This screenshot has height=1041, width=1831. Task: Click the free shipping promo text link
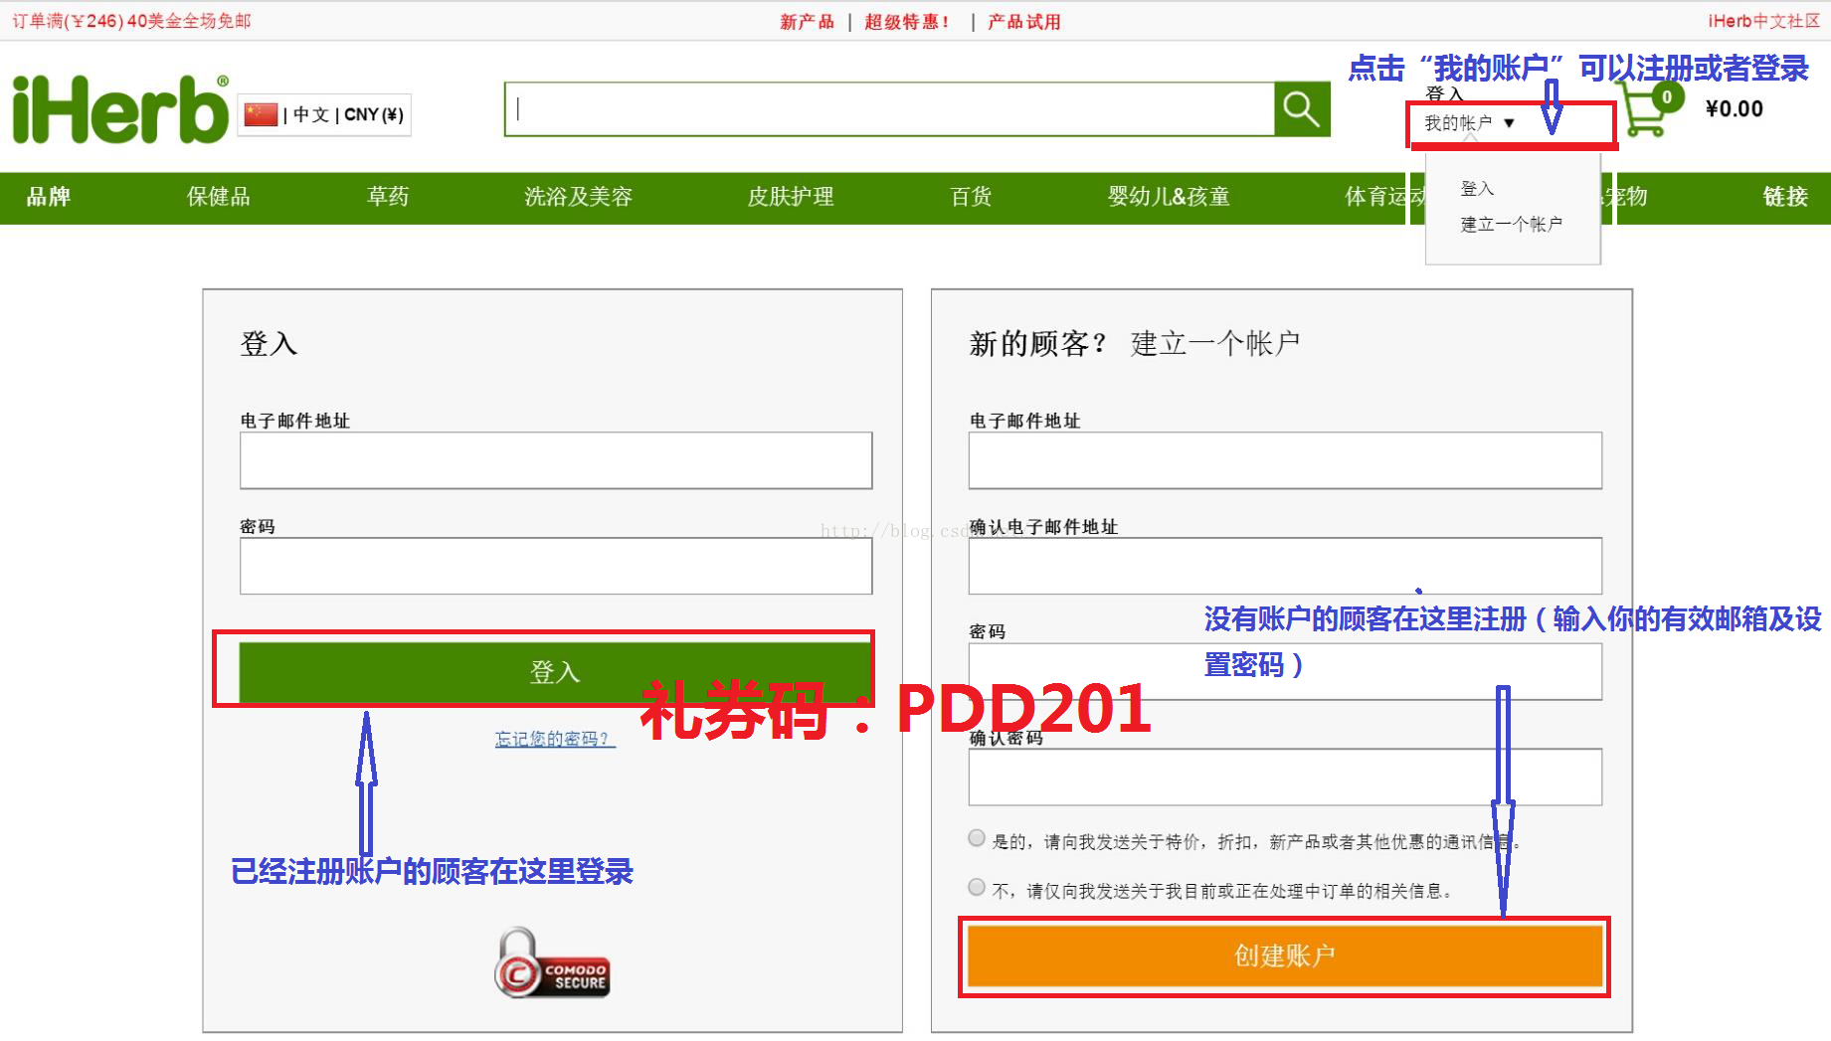point(131,21)
